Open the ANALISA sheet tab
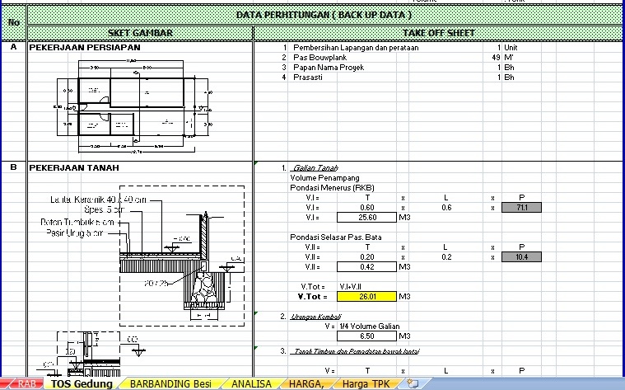 click(x=251, y=384)
